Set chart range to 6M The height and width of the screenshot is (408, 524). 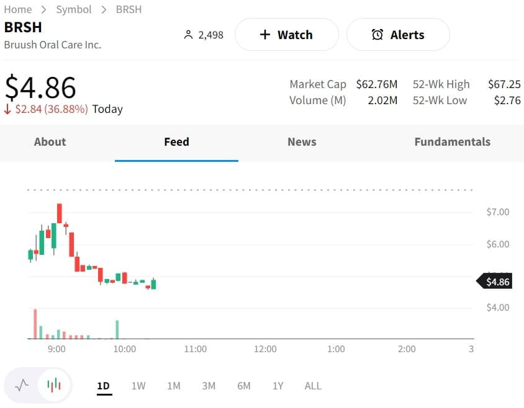coord(244,386)
